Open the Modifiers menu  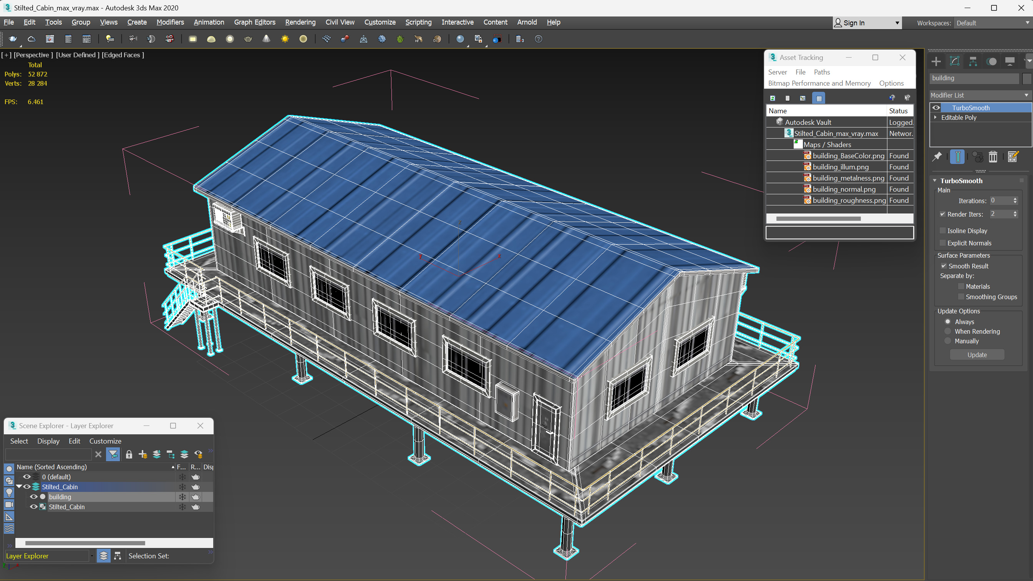pyautogui.click(x=170, y=22)
